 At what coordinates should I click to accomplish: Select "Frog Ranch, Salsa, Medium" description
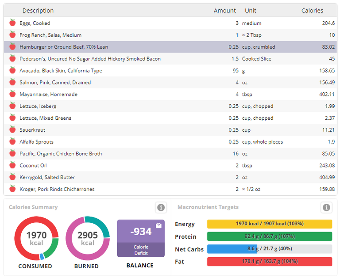tap(50, 35)
